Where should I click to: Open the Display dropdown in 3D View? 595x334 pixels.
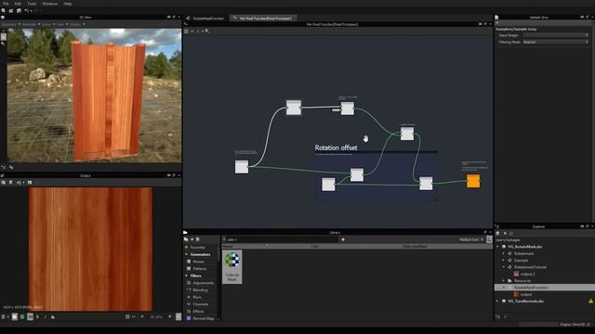tap(77, 24)
